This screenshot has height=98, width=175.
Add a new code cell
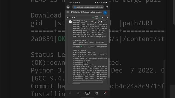pyautogui.click(x=69, y=17)
